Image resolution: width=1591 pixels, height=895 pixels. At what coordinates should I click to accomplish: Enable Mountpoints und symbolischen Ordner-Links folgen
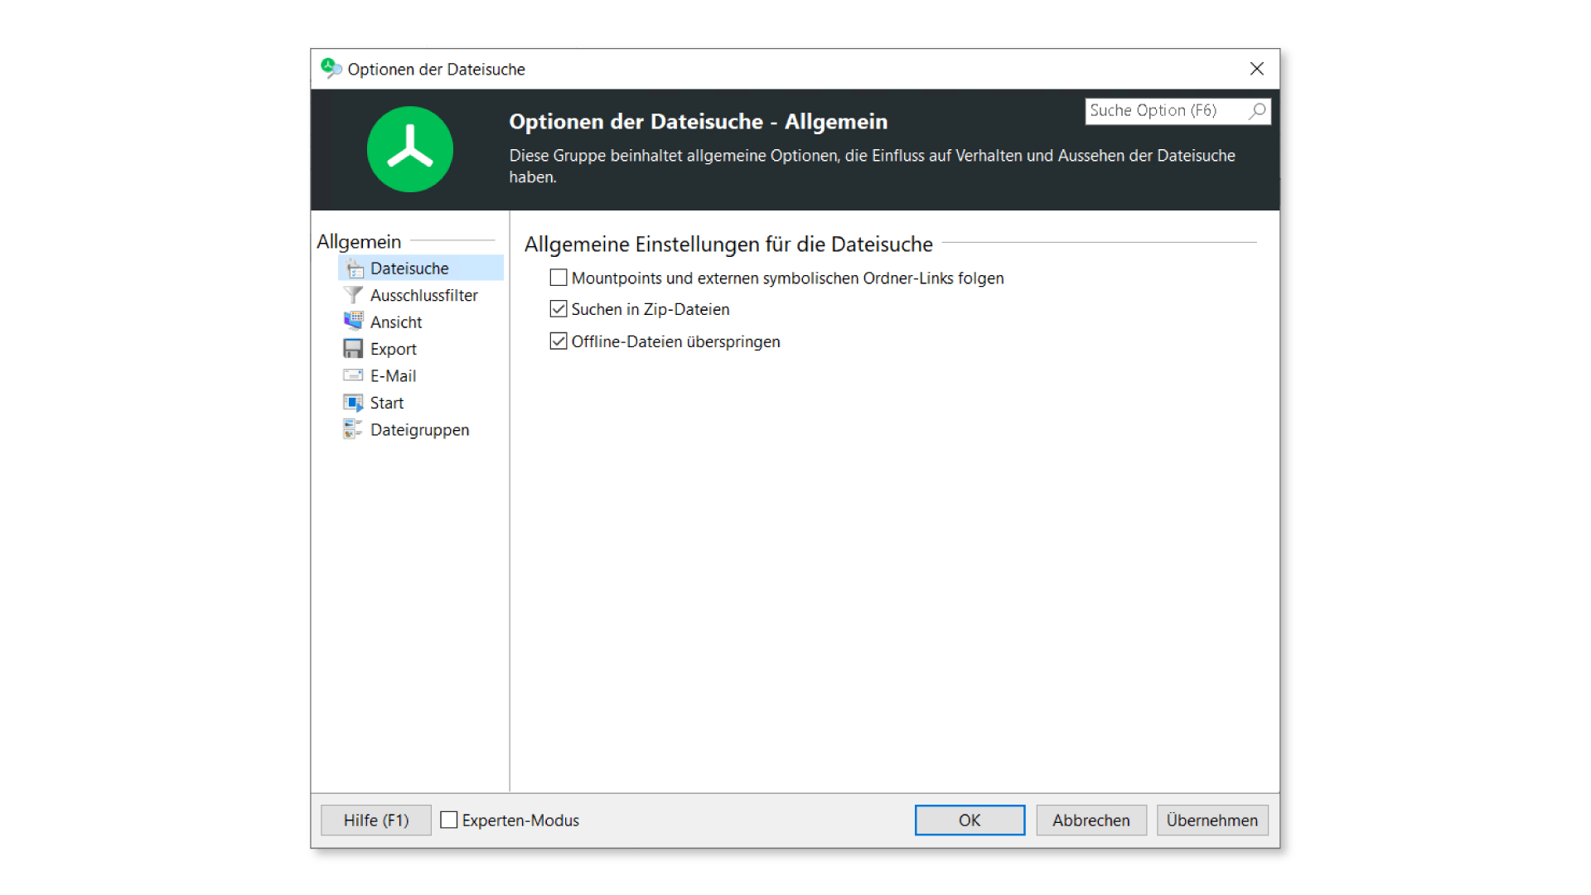[559, 278]
